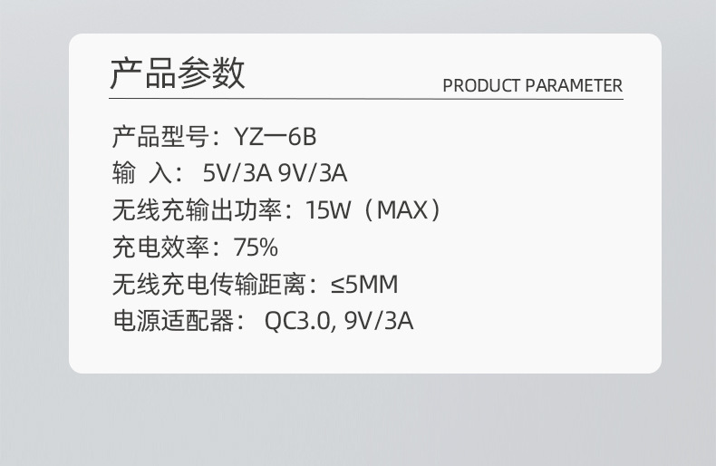Click the 75% efficiency value

coord(256,248)
